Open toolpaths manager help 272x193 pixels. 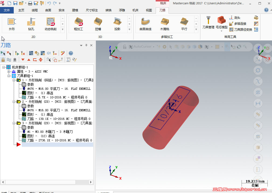click(x=71, y=53)
